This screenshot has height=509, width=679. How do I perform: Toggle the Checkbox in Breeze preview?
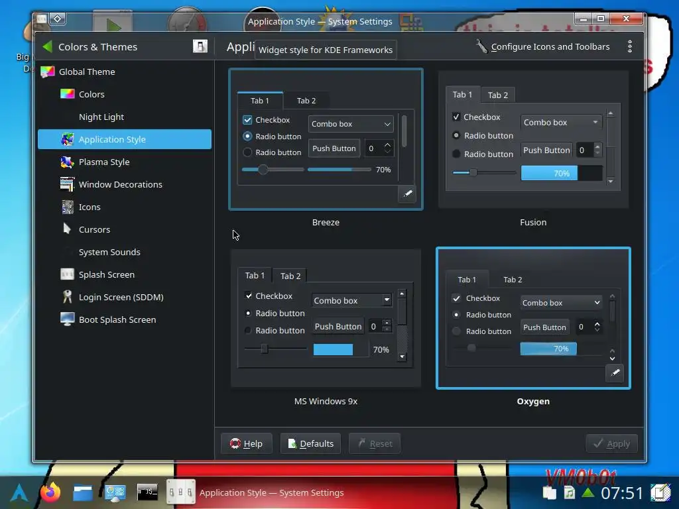247,120
